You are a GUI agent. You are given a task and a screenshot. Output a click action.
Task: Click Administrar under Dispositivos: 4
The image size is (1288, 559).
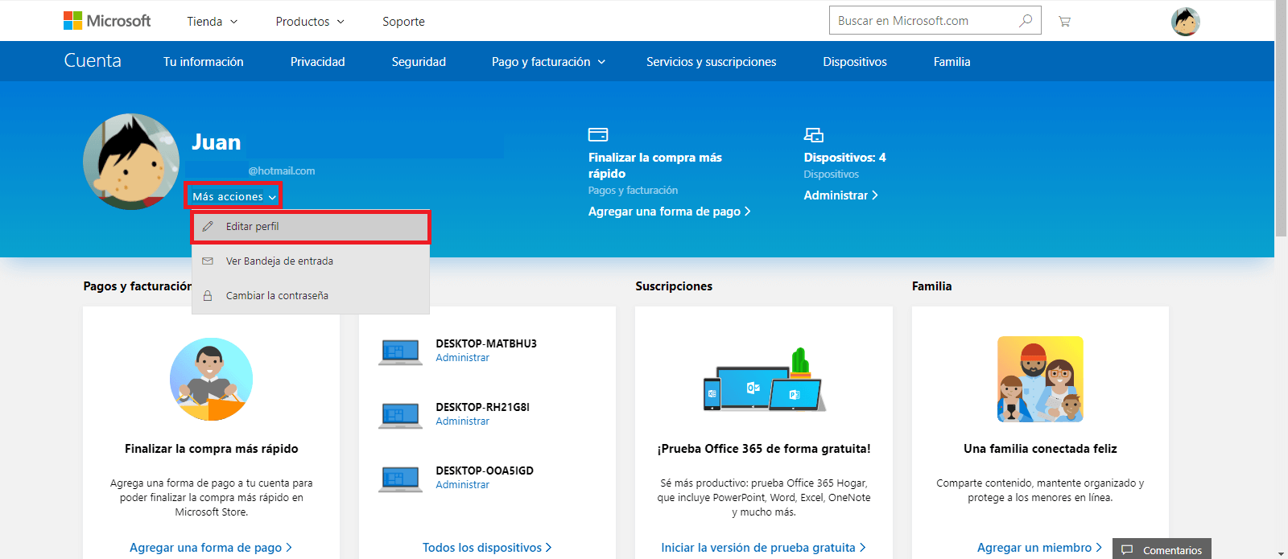pyautogui.click(x=840, y=195)
